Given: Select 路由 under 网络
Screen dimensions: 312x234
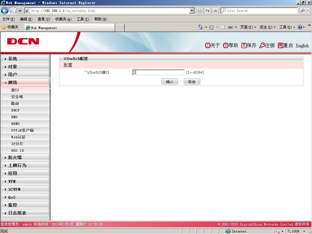Looking at the screenshot, I should coord(25,104).
